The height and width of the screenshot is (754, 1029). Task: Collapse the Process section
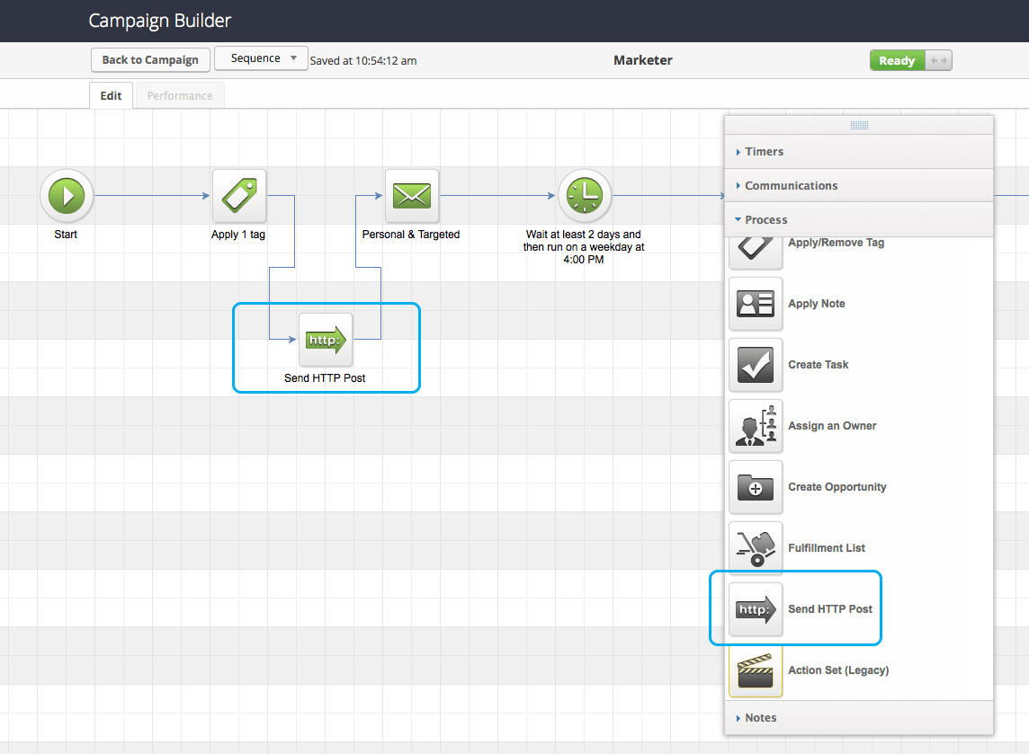click(x=859, y=219)
